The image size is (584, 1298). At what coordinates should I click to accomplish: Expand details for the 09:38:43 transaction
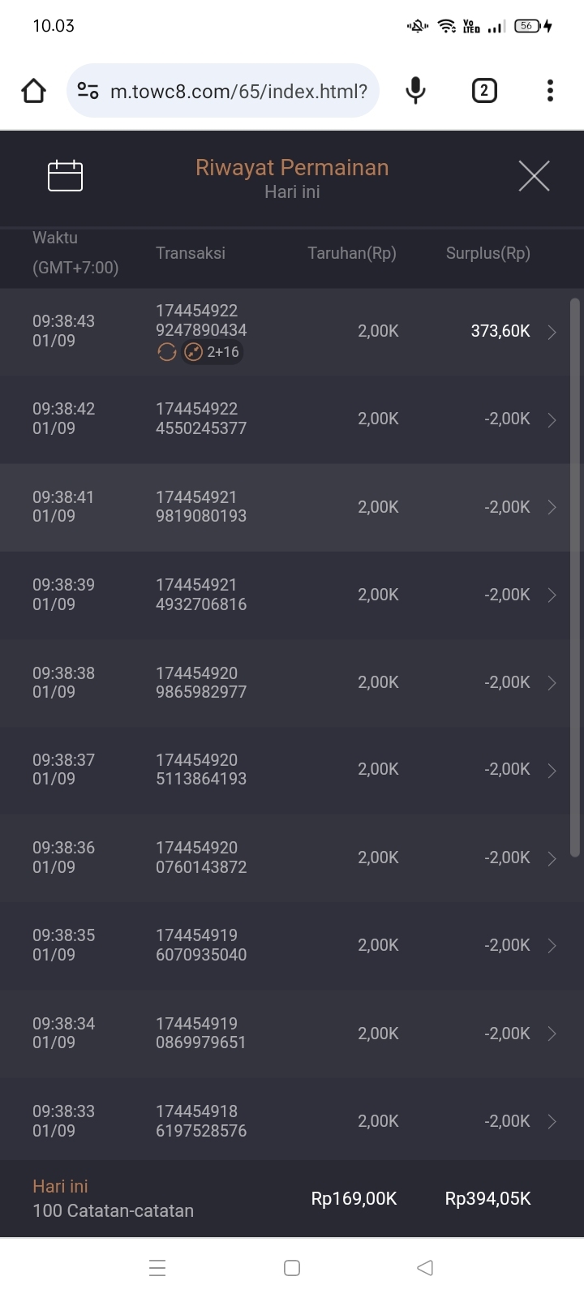(x=552, y=332)
